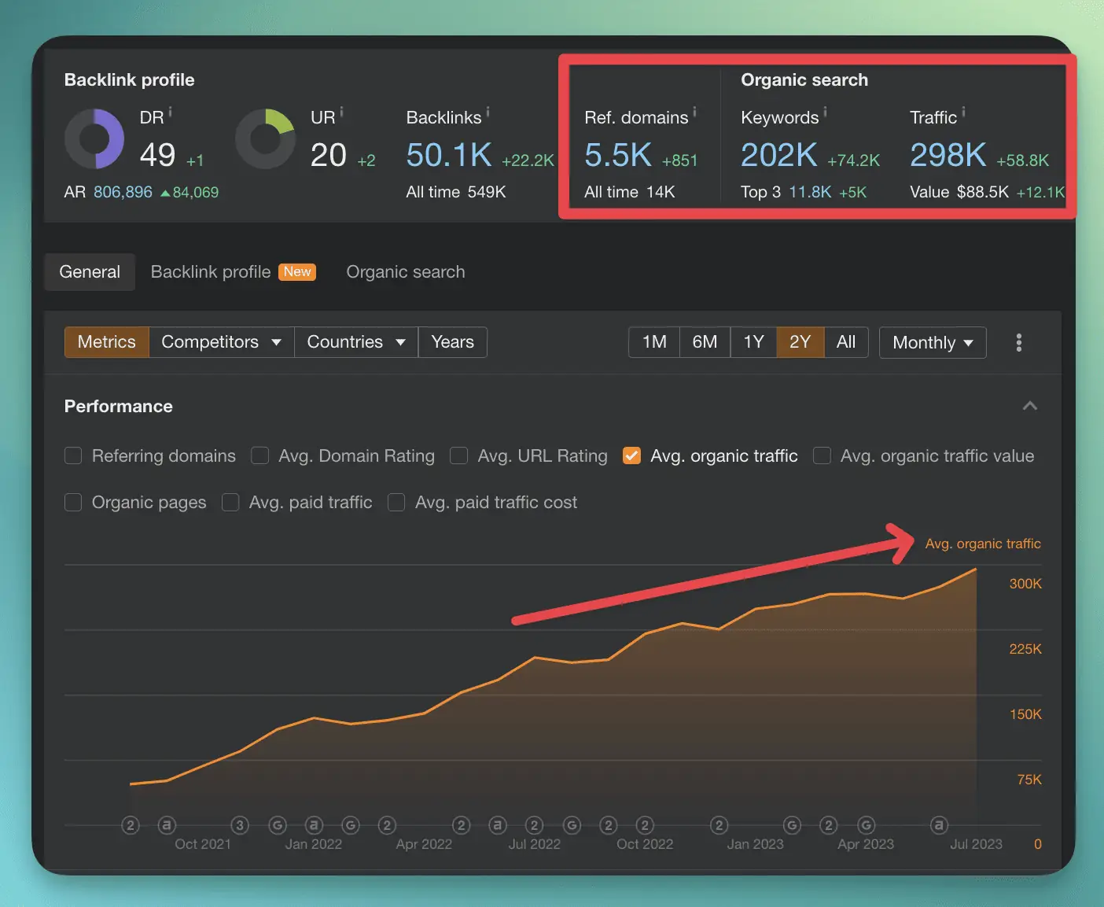1104x907 pixels.
Task: Click the info icon next to Keywords
Action: 825,112
